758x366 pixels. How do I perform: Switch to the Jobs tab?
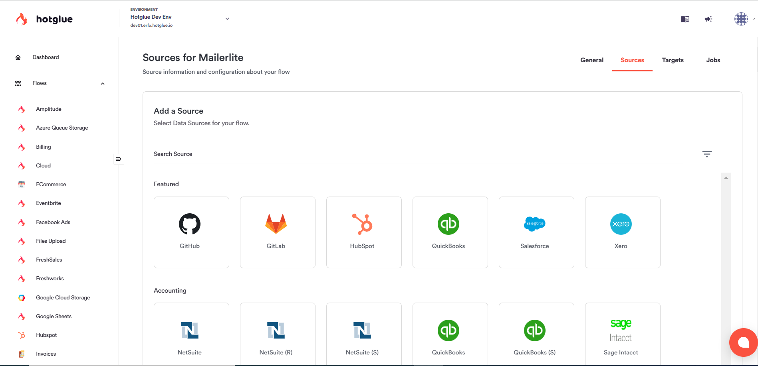(713, 60)
